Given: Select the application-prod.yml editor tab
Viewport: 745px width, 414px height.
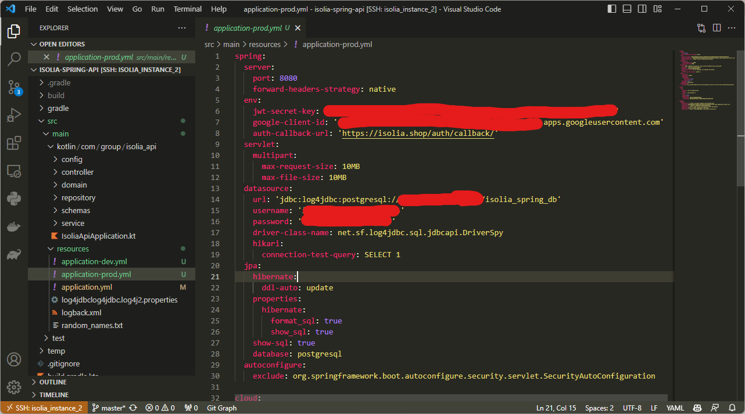Looking at the screenshot, I should click(251, 28).
